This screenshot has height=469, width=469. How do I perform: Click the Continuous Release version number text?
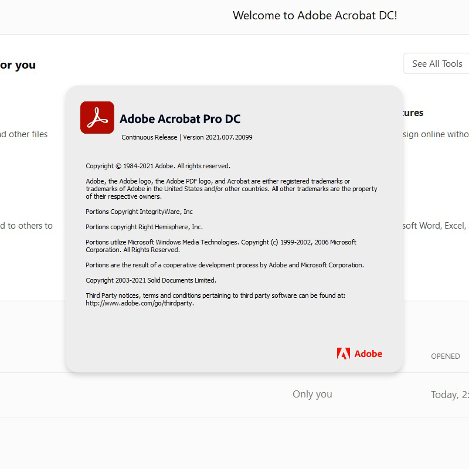tap(187, 137)
